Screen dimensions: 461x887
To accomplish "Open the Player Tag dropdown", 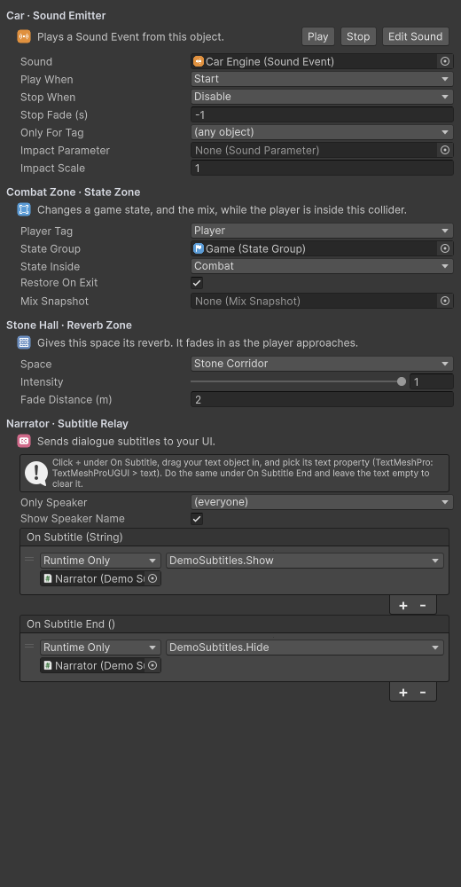I will (322, 231).
